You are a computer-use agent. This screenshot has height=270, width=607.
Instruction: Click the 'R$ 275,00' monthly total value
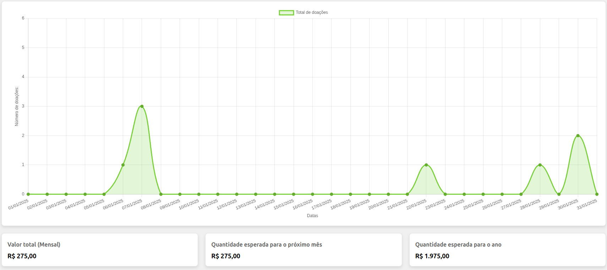click(22, 256)
